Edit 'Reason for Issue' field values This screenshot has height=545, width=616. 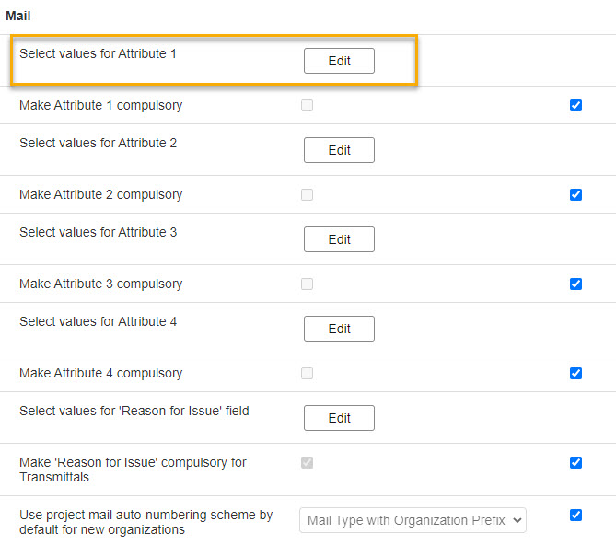339,418
